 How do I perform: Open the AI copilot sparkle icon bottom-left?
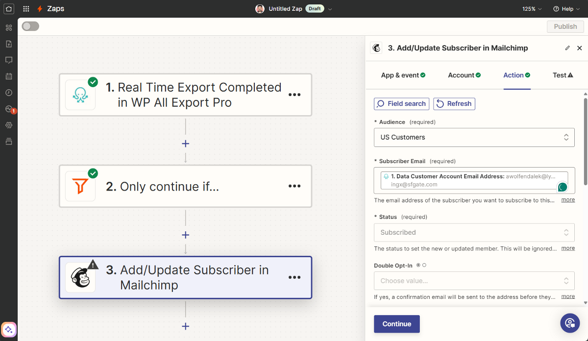pyautogui.click(x=9, y=329)
